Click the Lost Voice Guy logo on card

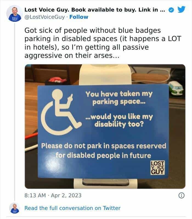click(158, 167)
